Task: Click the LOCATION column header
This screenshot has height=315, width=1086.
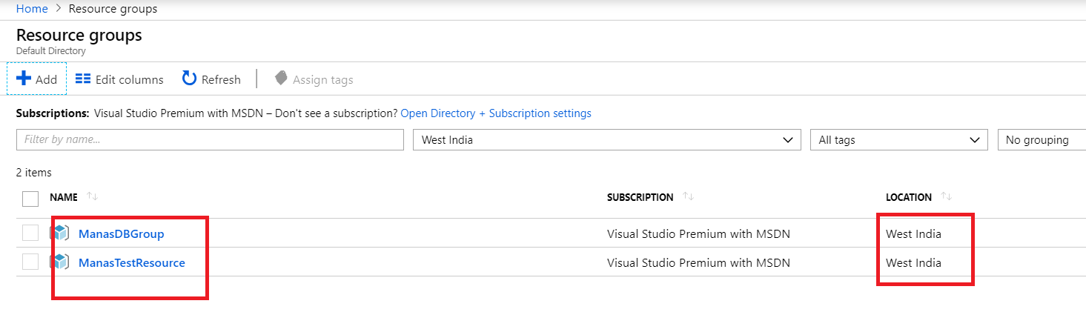Action: pos(909,197)
